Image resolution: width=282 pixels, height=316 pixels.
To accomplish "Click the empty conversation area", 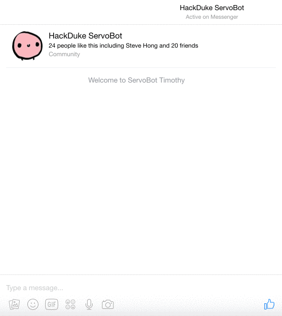I will [x=141, y=177].
